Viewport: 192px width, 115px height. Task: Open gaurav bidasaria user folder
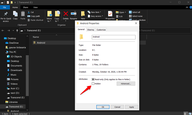coord(16,47)
